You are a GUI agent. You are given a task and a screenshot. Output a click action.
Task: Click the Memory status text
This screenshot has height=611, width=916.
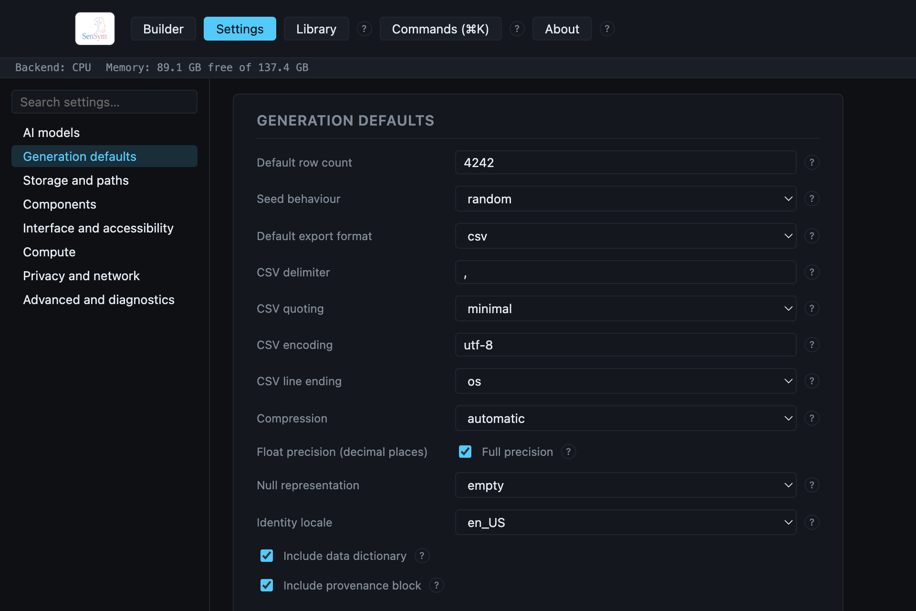207,67
